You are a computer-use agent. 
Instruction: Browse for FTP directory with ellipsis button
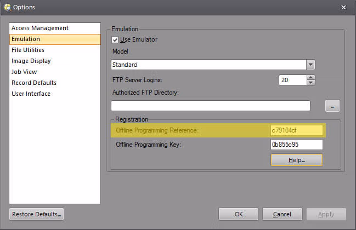coord(333,106)
